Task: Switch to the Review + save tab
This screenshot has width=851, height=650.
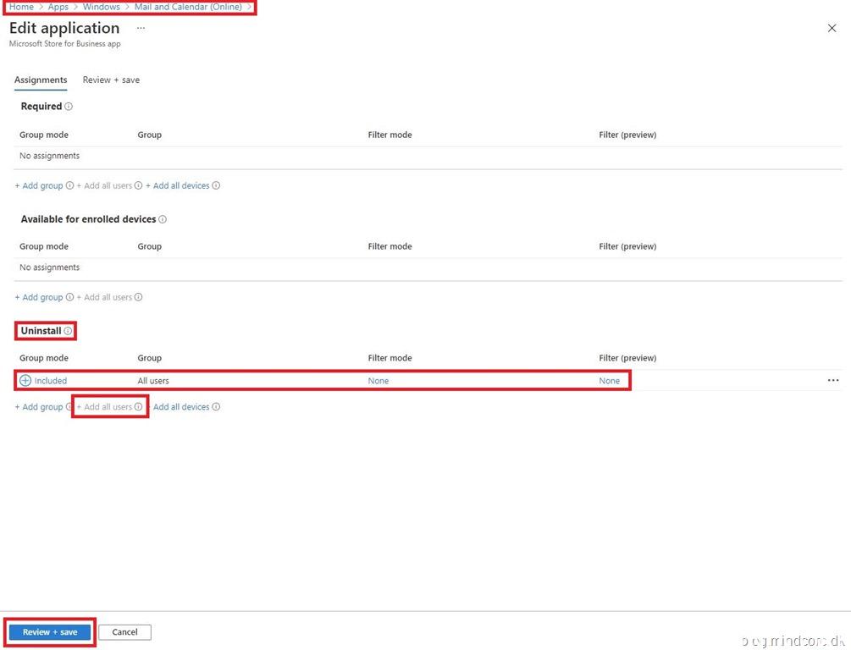Action: tap(111, 80)
